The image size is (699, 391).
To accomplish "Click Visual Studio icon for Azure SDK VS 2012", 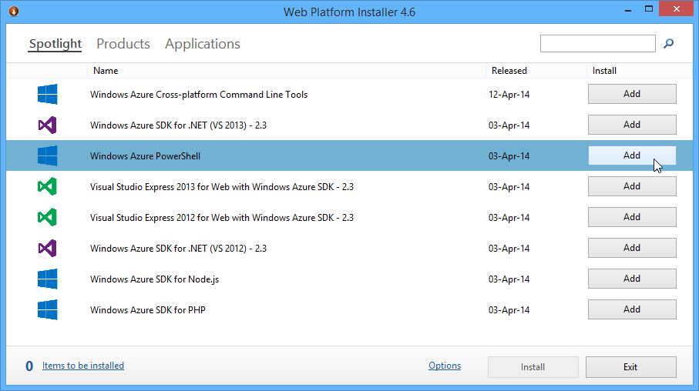I will click(48, 249).
